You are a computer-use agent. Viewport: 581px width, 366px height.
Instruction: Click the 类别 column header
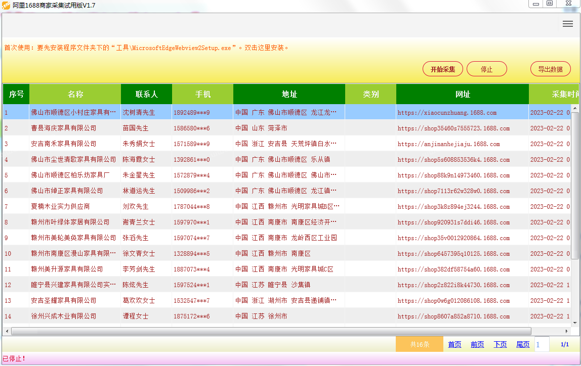click(x=370, y=94)
